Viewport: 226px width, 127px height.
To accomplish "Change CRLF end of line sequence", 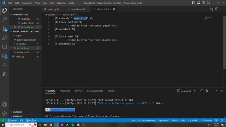I will pos(183,120).
